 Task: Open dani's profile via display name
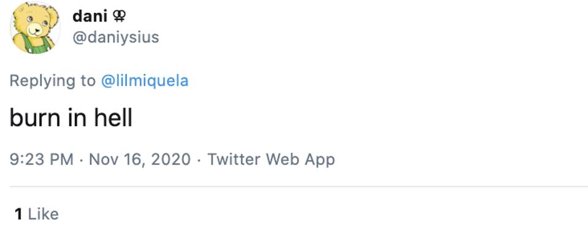tap(90, 16)
